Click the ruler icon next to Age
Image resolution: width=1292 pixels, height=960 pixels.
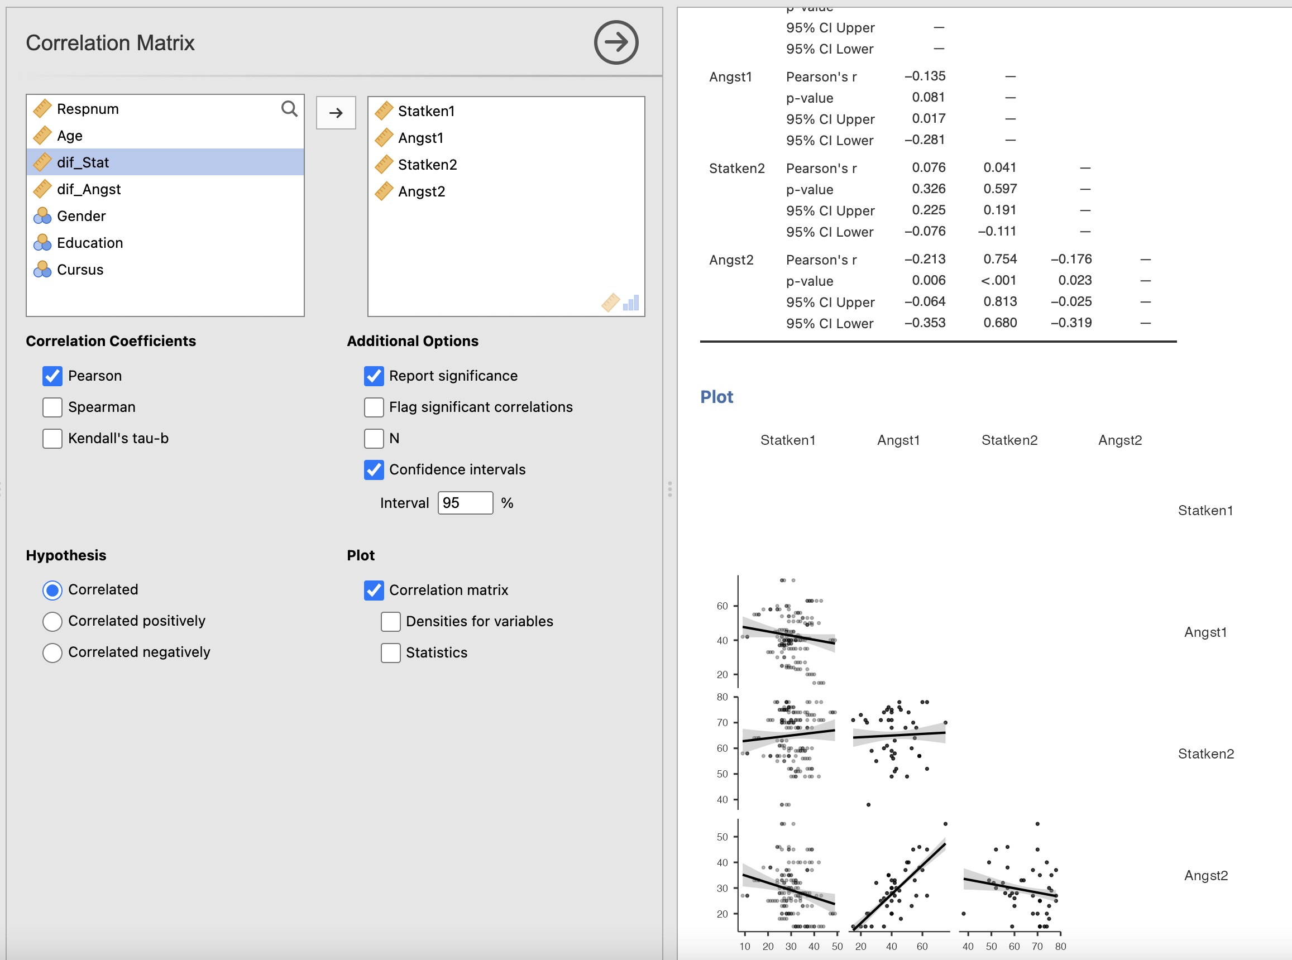(42, 136)
